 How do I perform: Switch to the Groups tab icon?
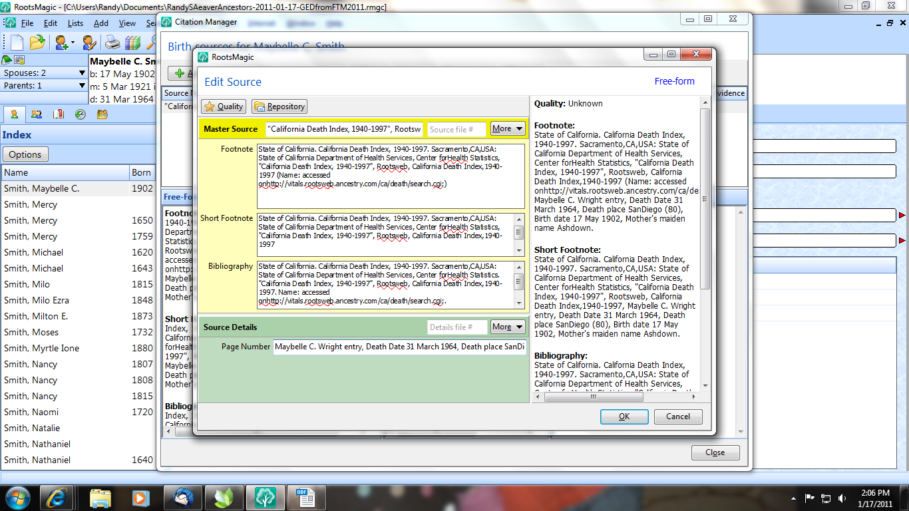[102, 114]
